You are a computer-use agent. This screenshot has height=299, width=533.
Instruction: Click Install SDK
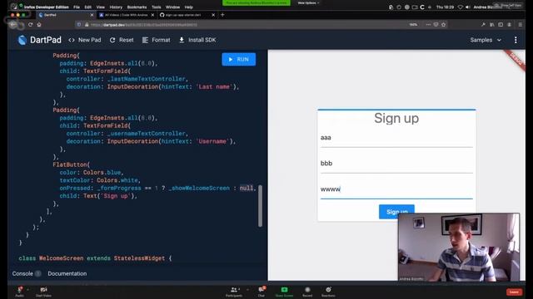click(197, 40)
